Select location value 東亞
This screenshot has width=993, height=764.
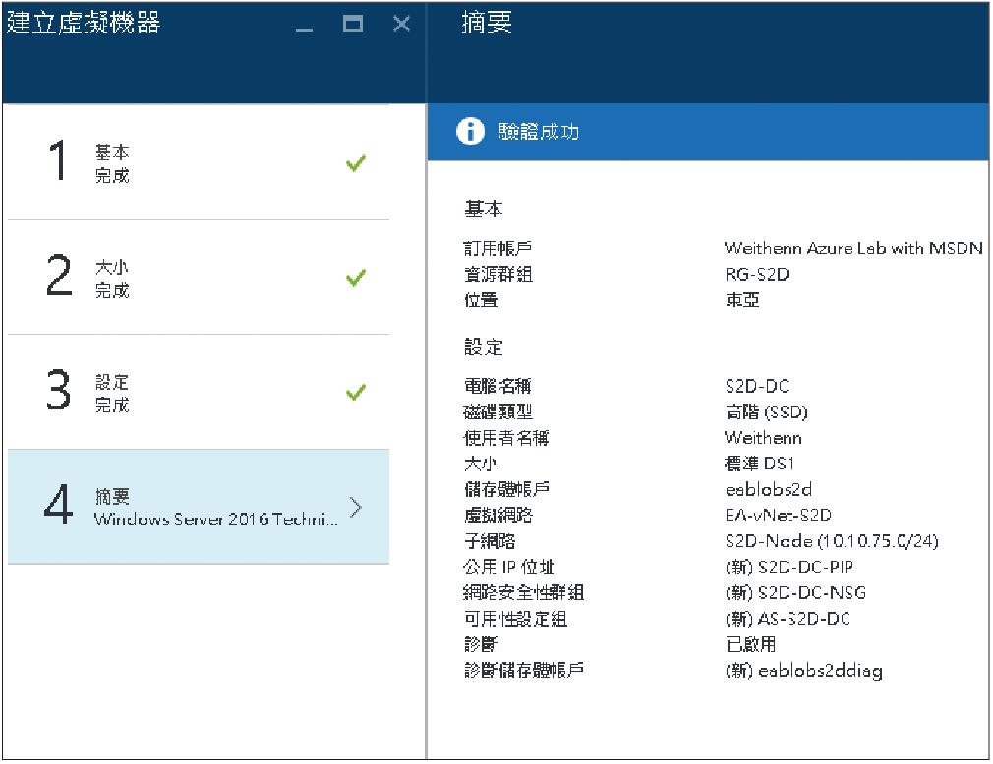click(742, 300)
